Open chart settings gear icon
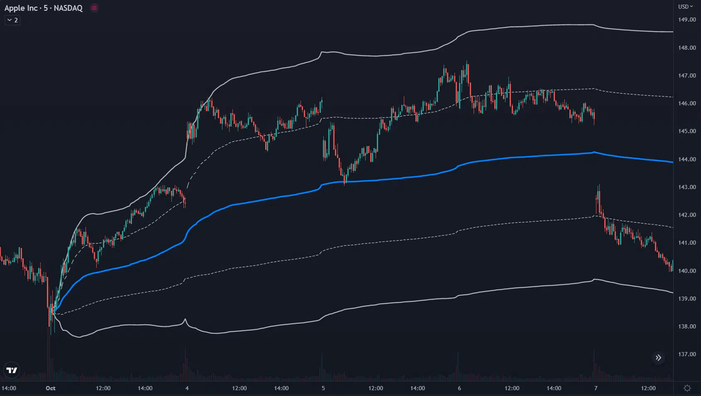Image resolution: width=701 pixels, height=396 pixels. click(x=687, y=388)
